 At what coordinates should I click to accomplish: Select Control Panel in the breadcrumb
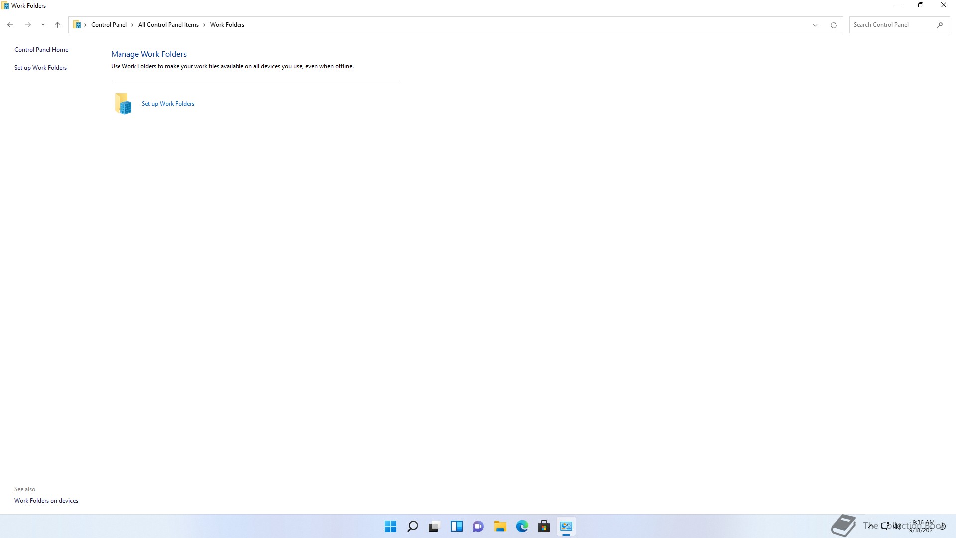(x=109, y=25)
